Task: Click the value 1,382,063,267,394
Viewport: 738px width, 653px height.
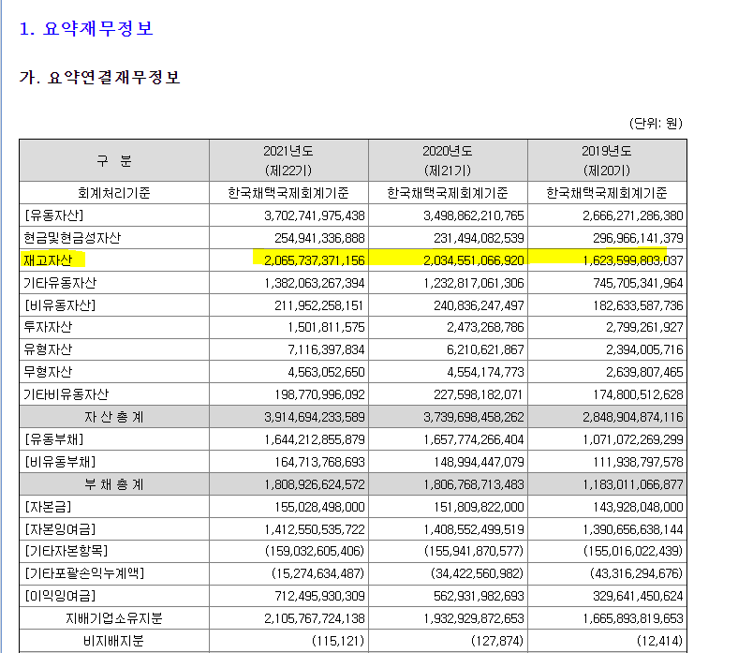Action: (x=315, y=283)
